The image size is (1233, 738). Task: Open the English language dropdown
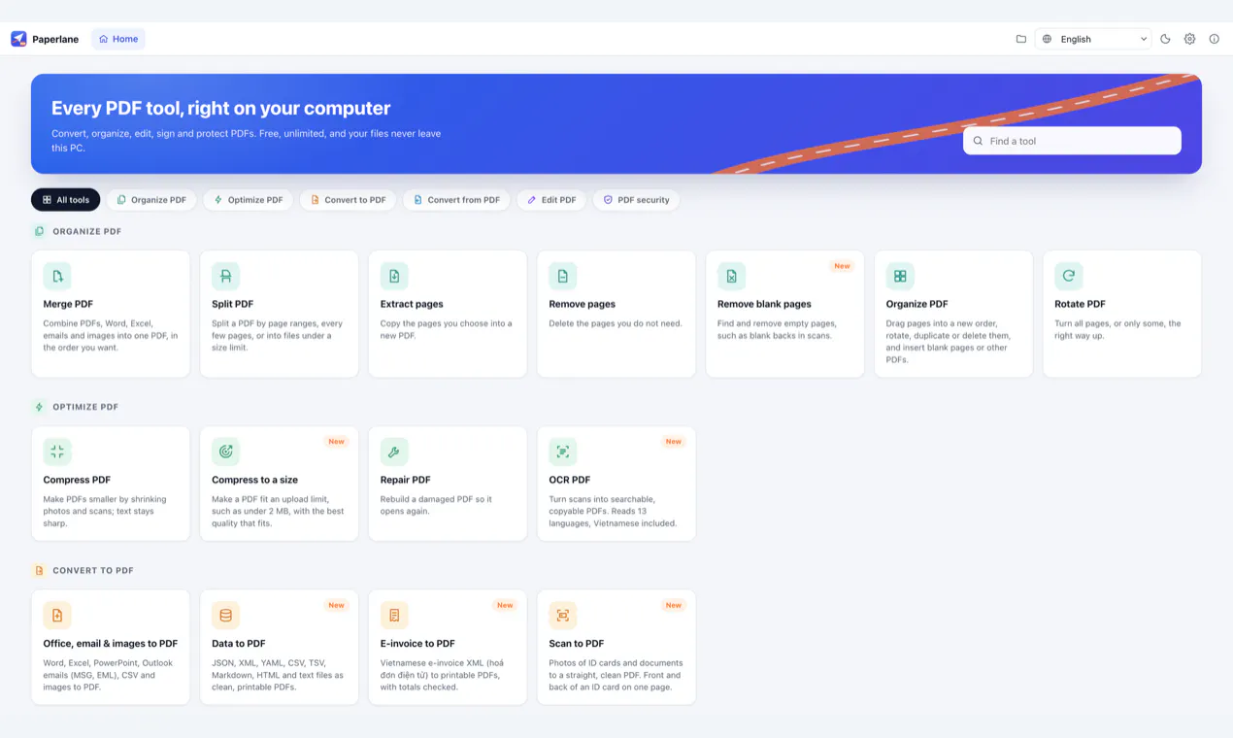(1094, 39)
